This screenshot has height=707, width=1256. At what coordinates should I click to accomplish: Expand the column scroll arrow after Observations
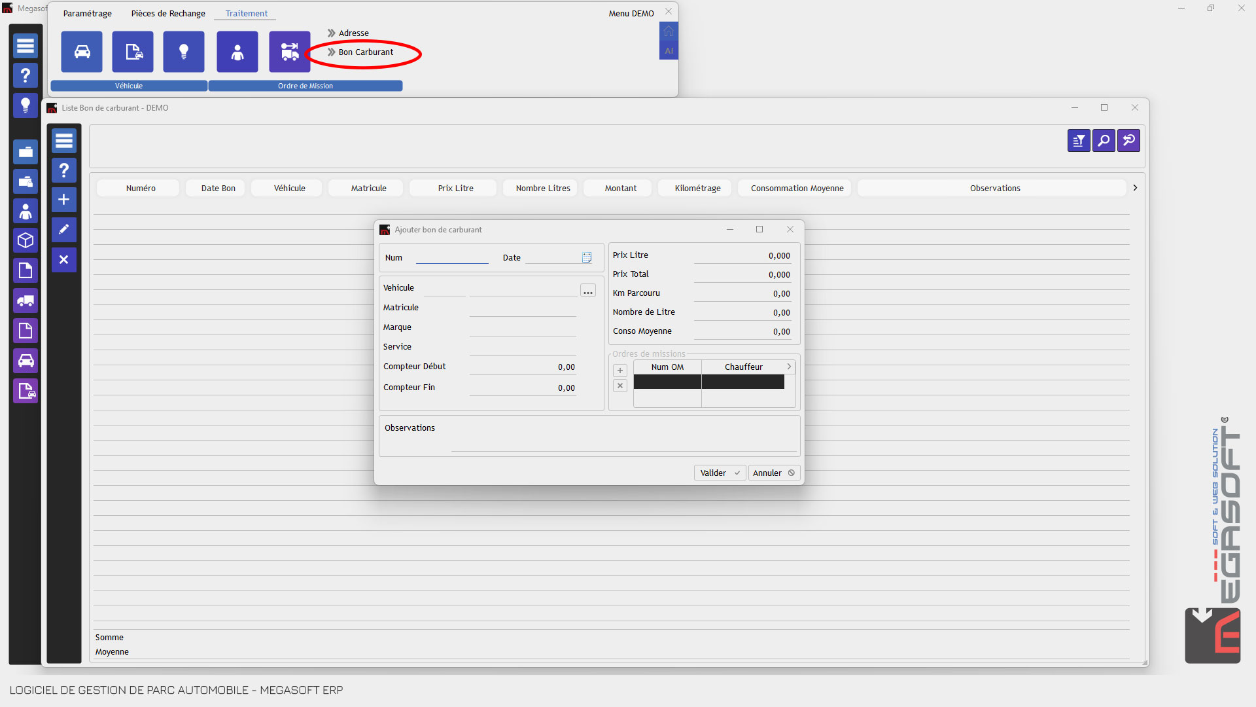tap(1135, 188)
